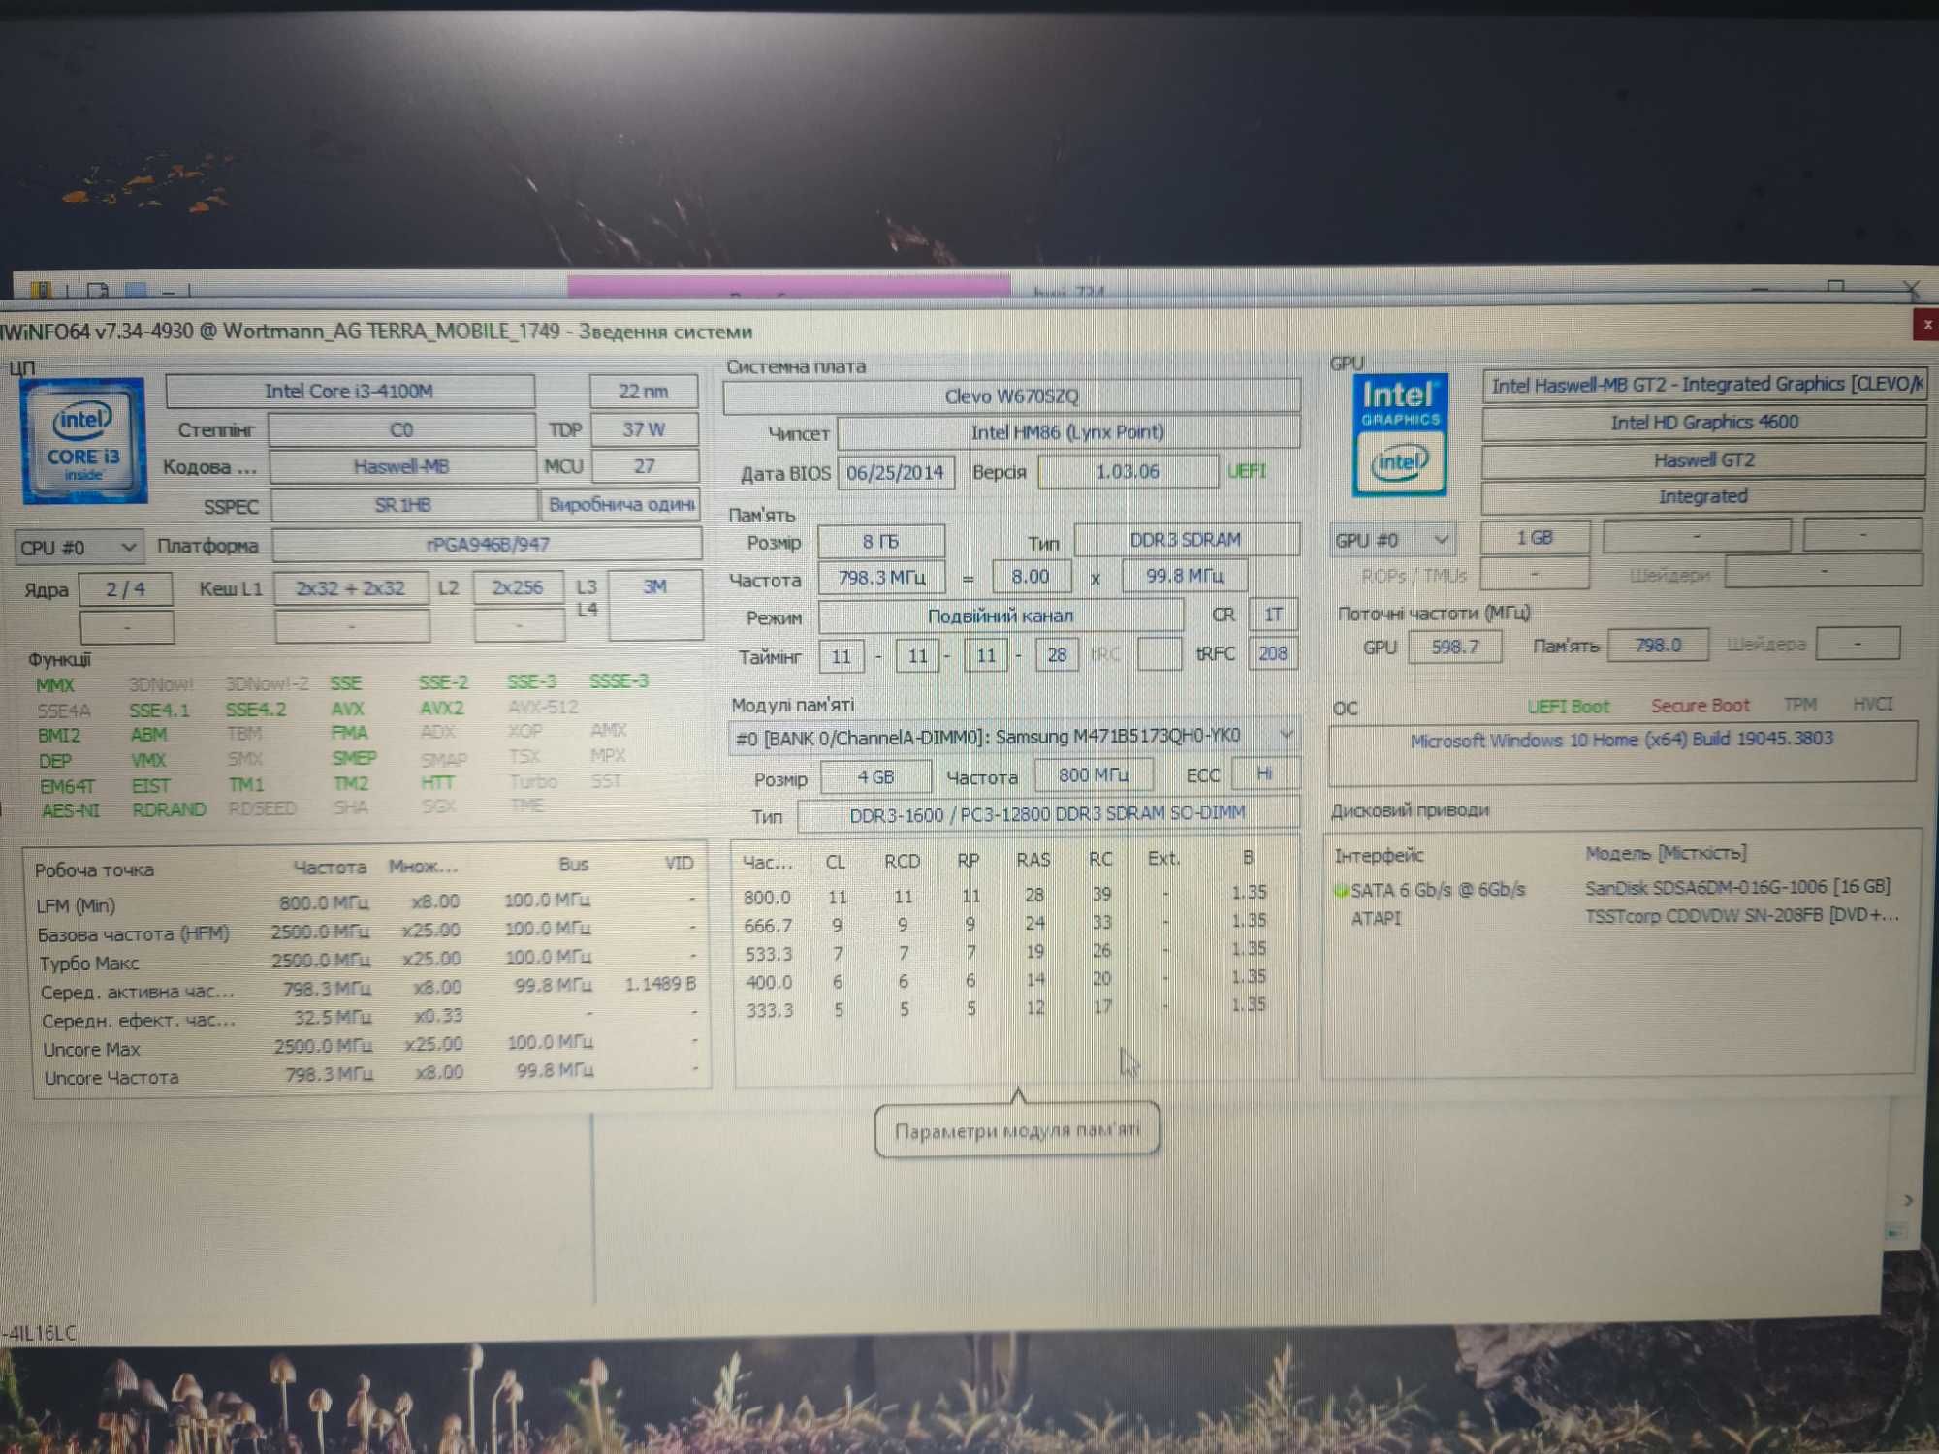Click the Intel Core i3 processor logo

84,441
